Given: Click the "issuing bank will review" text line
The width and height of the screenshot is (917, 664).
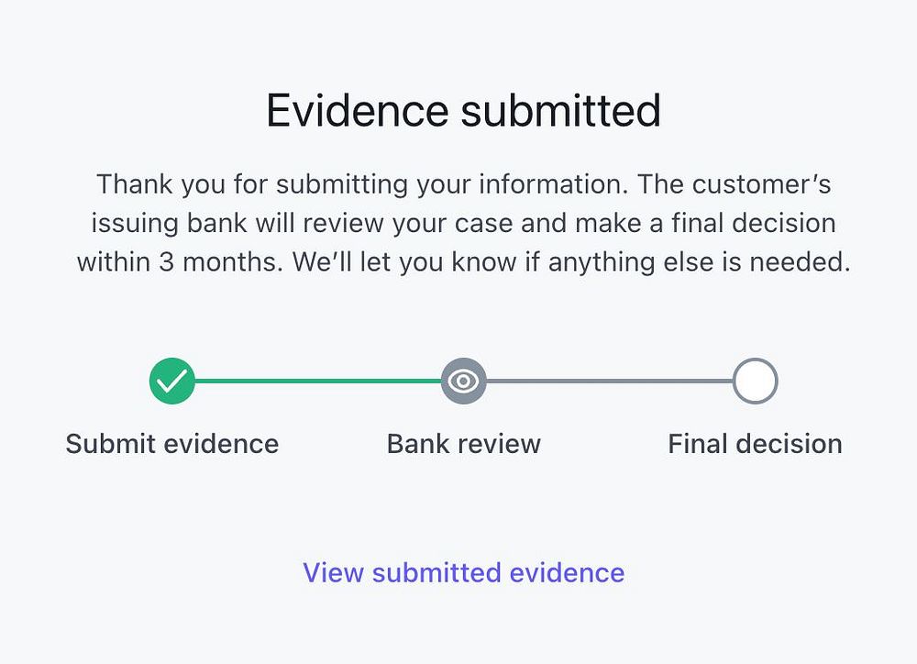Looking at the screenshot, I should tap(464, 223).
